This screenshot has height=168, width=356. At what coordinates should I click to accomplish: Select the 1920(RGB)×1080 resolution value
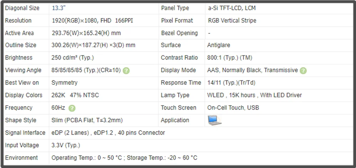(92, 21)
